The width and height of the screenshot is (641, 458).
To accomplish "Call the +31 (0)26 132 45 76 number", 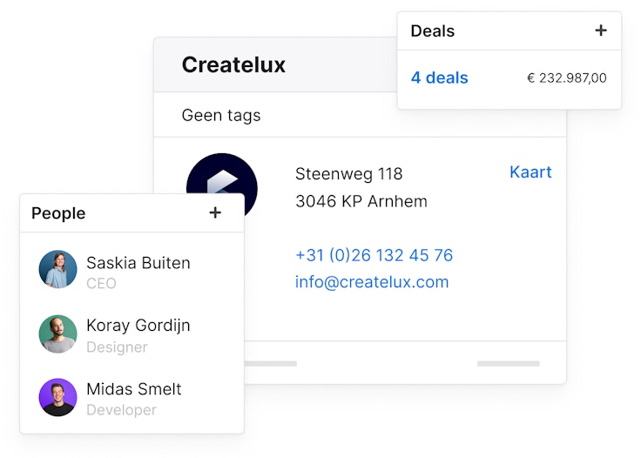I will click(x=374, y=255).
